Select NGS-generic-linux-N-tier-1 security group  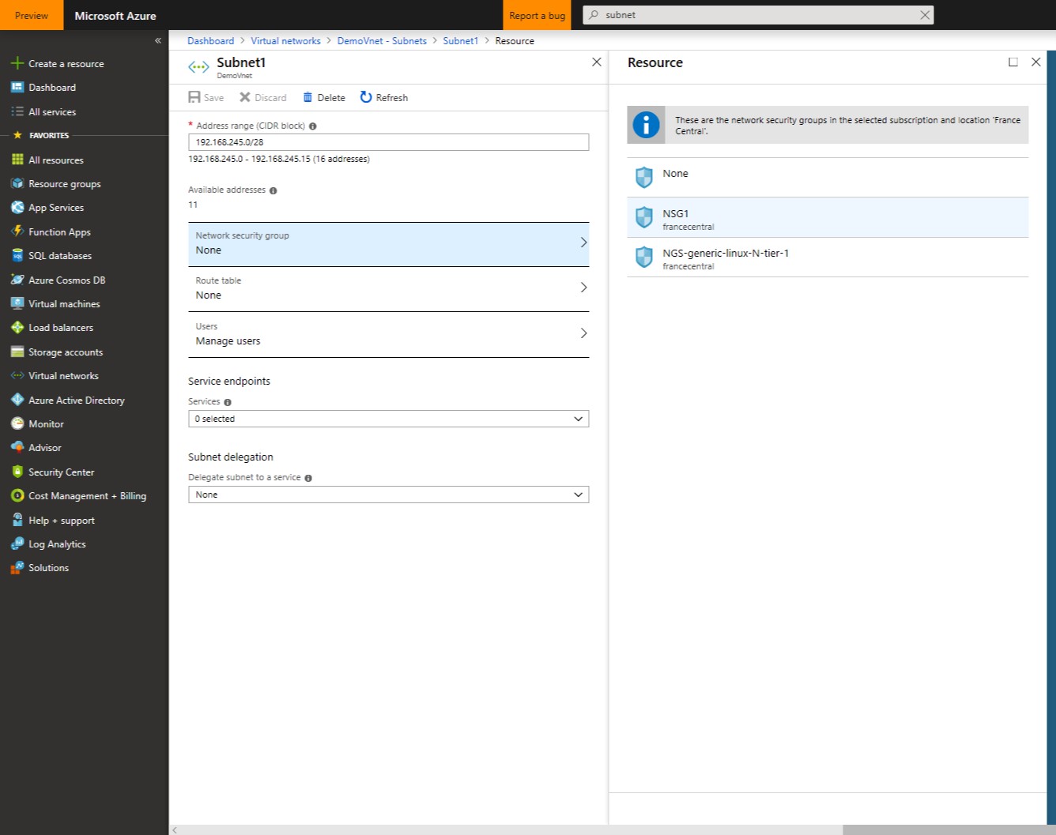coord(828,258)
